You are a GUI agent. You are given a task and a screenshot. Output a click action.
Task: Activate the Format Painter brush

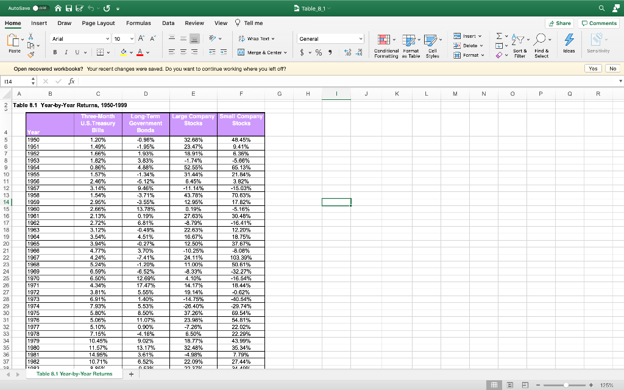pos(30,55)
